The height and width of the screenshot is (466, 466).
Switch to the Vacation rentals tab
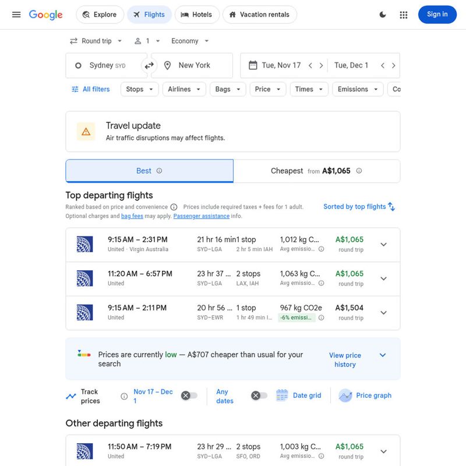[260, 15]
